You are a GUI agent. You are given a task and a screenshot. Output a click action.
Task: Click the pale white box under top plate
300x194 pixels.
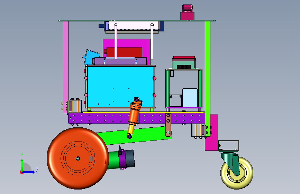tap(134, 25)
